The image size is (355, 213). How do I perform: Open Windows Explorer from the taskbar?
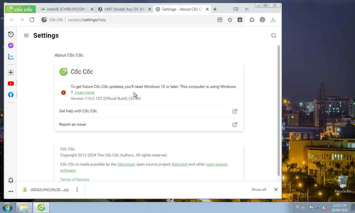click(24, 207)
